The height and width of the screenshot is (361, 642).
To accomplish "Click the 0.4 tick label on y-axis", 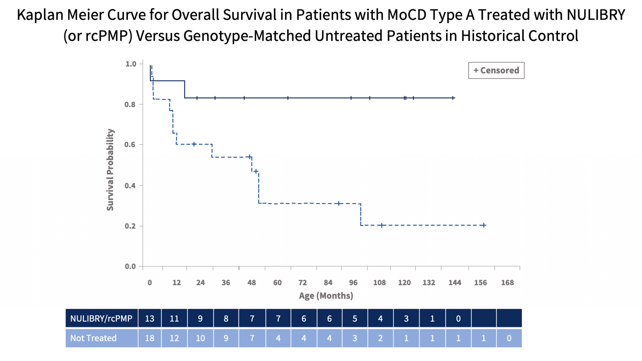I will 130,186.
